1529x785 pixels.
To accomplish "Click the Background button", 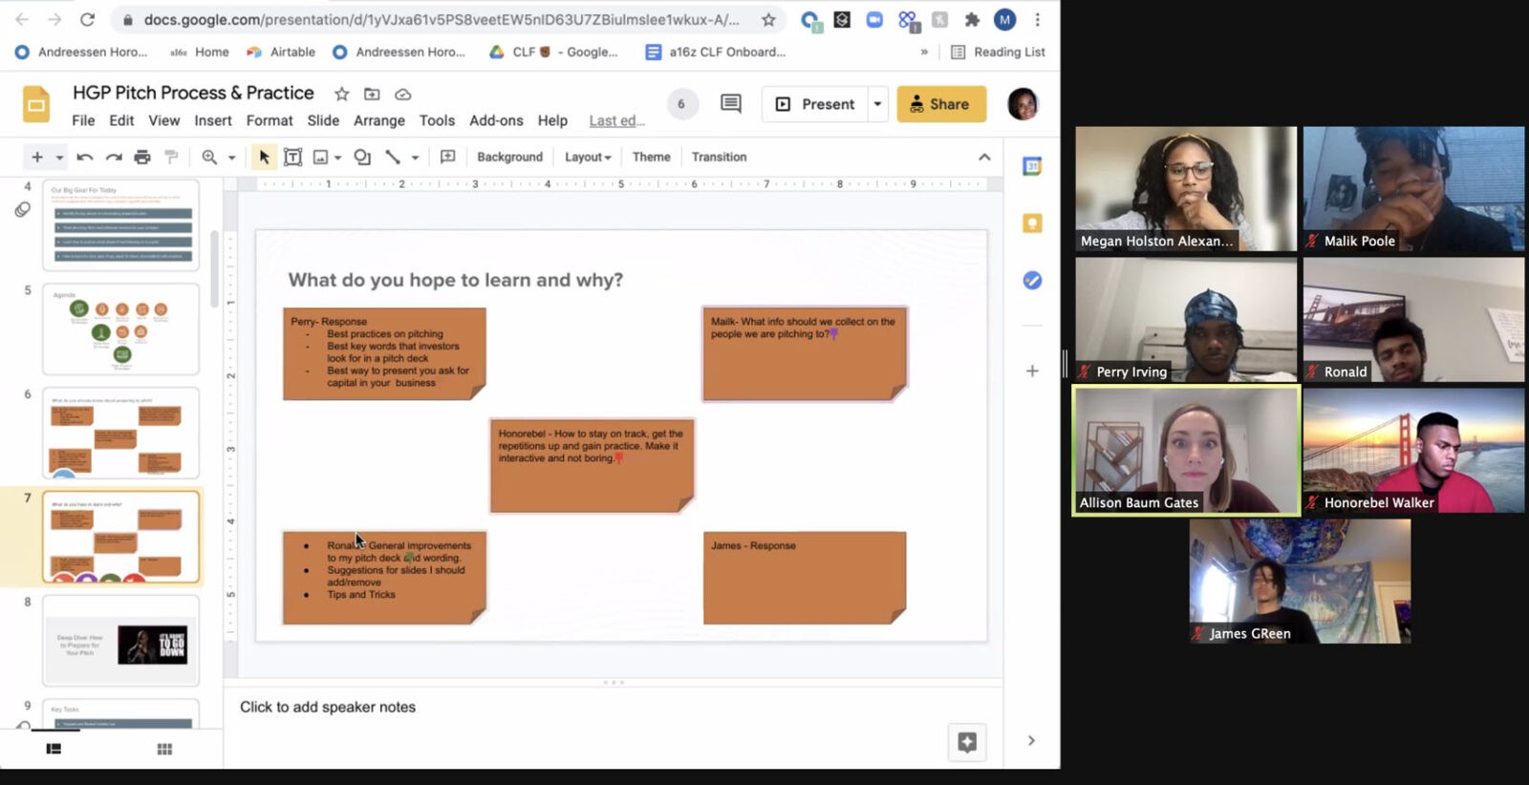I will [x=509, y=158].
